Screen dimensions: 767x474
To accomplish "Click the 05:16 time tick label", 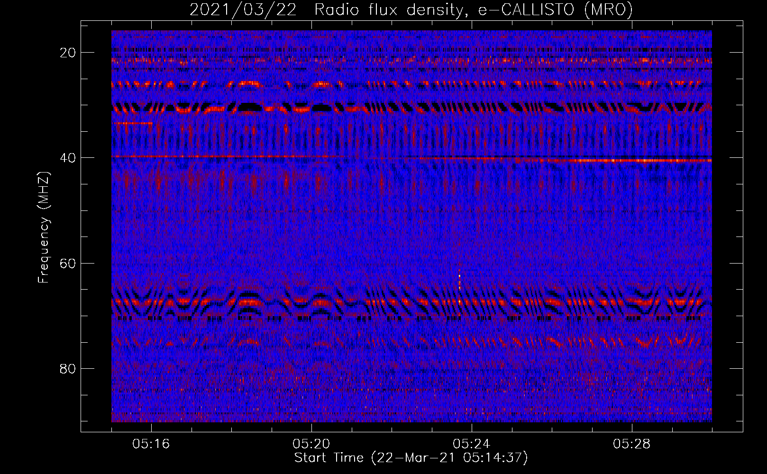I will tap(151, 444).
